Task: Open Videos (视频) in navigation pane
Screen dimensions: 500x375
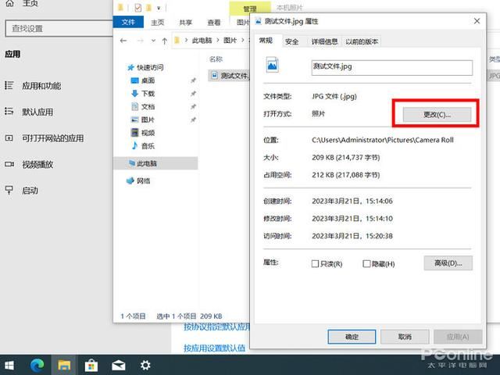Action: click(148, 133)
